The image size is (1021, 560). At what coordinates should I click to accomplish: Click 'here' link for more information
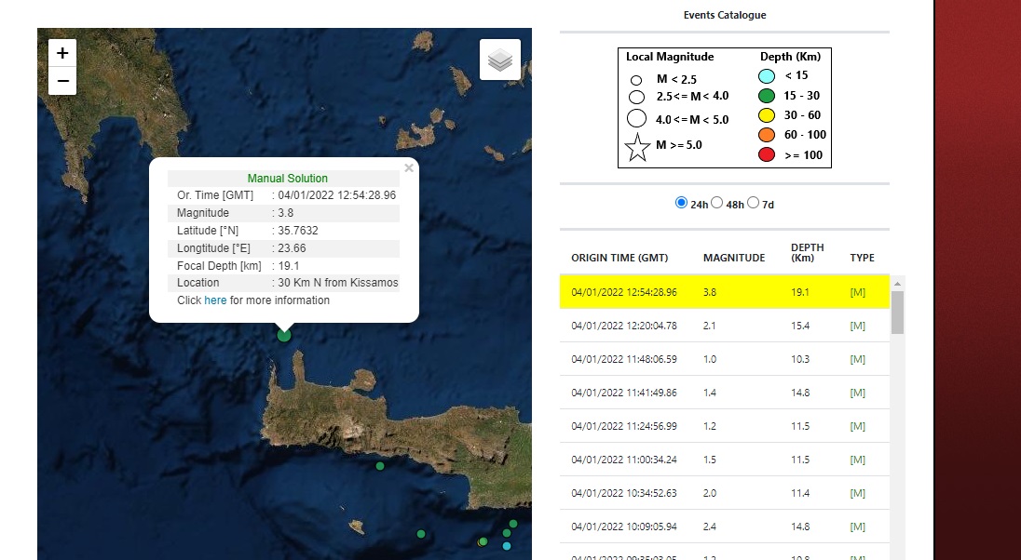[x=215, y=300]
